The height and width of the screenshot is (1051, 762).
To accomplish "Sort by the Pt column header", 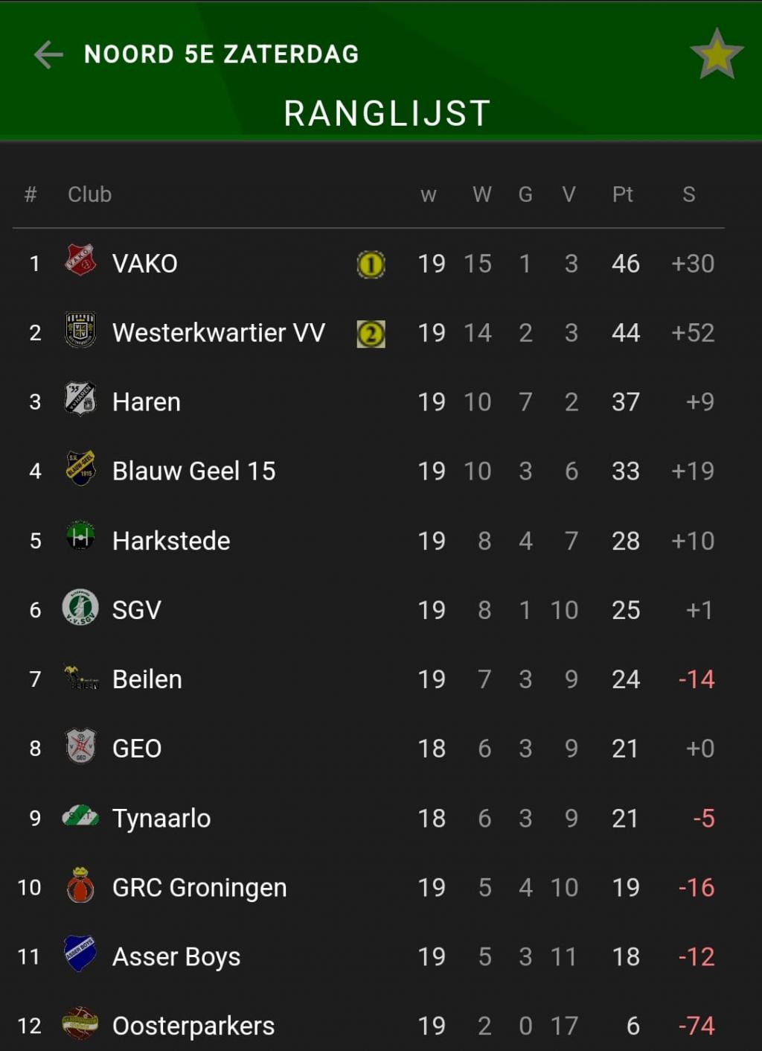I will point(623,194).
